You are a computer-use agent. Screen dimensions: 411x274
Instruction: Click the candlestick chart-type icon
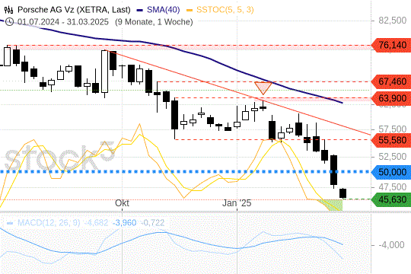(x=8, y=10)
